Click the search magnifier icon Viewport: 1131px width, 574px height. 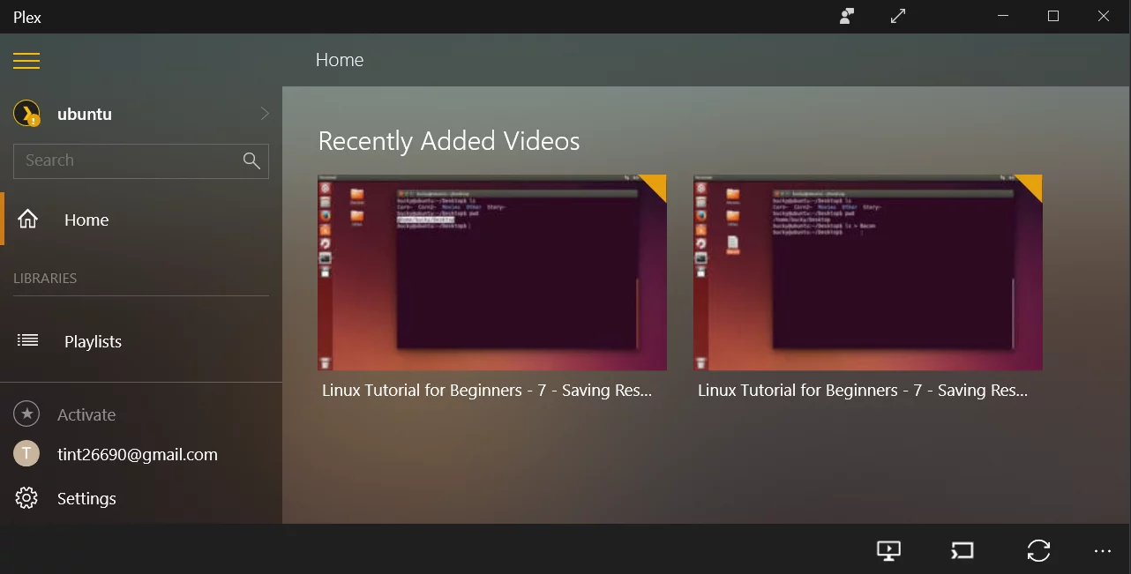pyautogui.click(x=251, y=160)
